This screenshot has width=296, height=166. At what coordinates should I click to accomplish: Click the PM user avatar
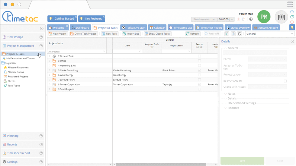click(264, 17)
